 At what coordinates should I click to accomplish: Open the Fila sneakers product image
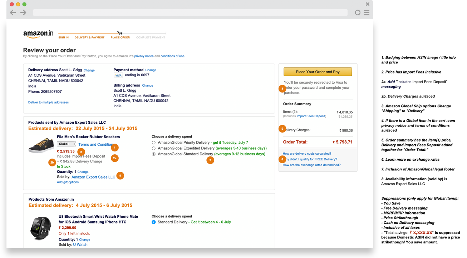pyautogui.click(x=41, y=145)
